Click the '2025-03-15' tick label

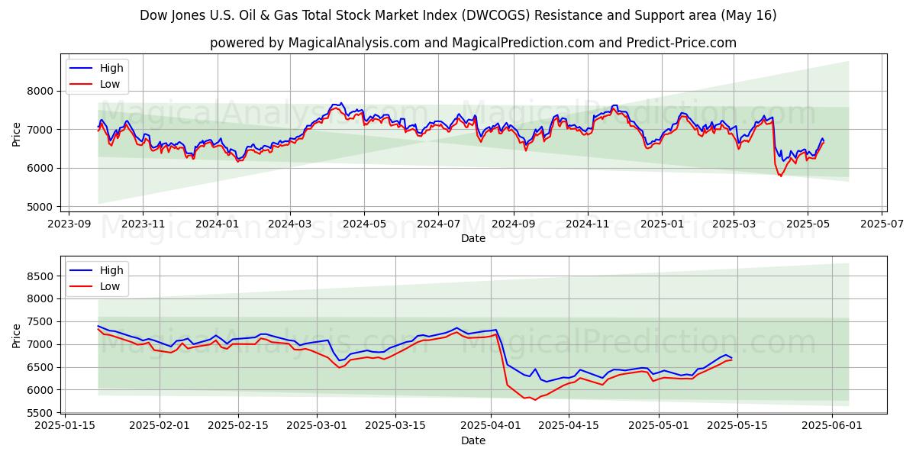click(x=395, y=427)
